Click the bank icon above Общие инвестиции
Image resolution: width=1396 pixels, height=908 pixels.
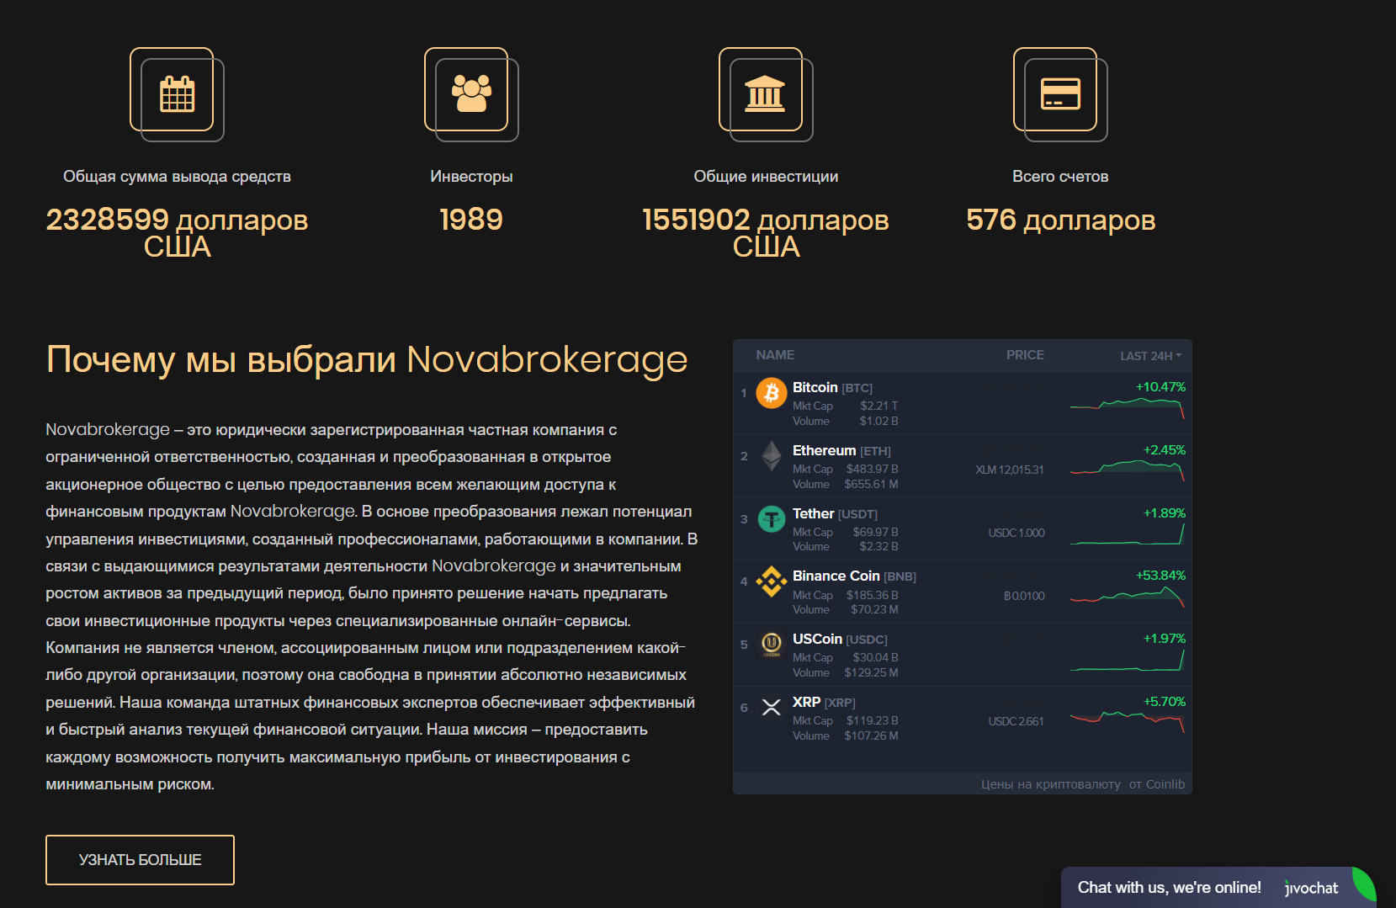[x=766, y=93]
